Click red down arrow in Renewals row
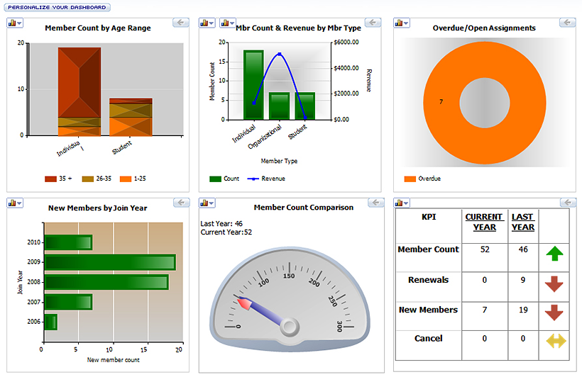This screenshot has width=582, height=377. click(554, 284)
